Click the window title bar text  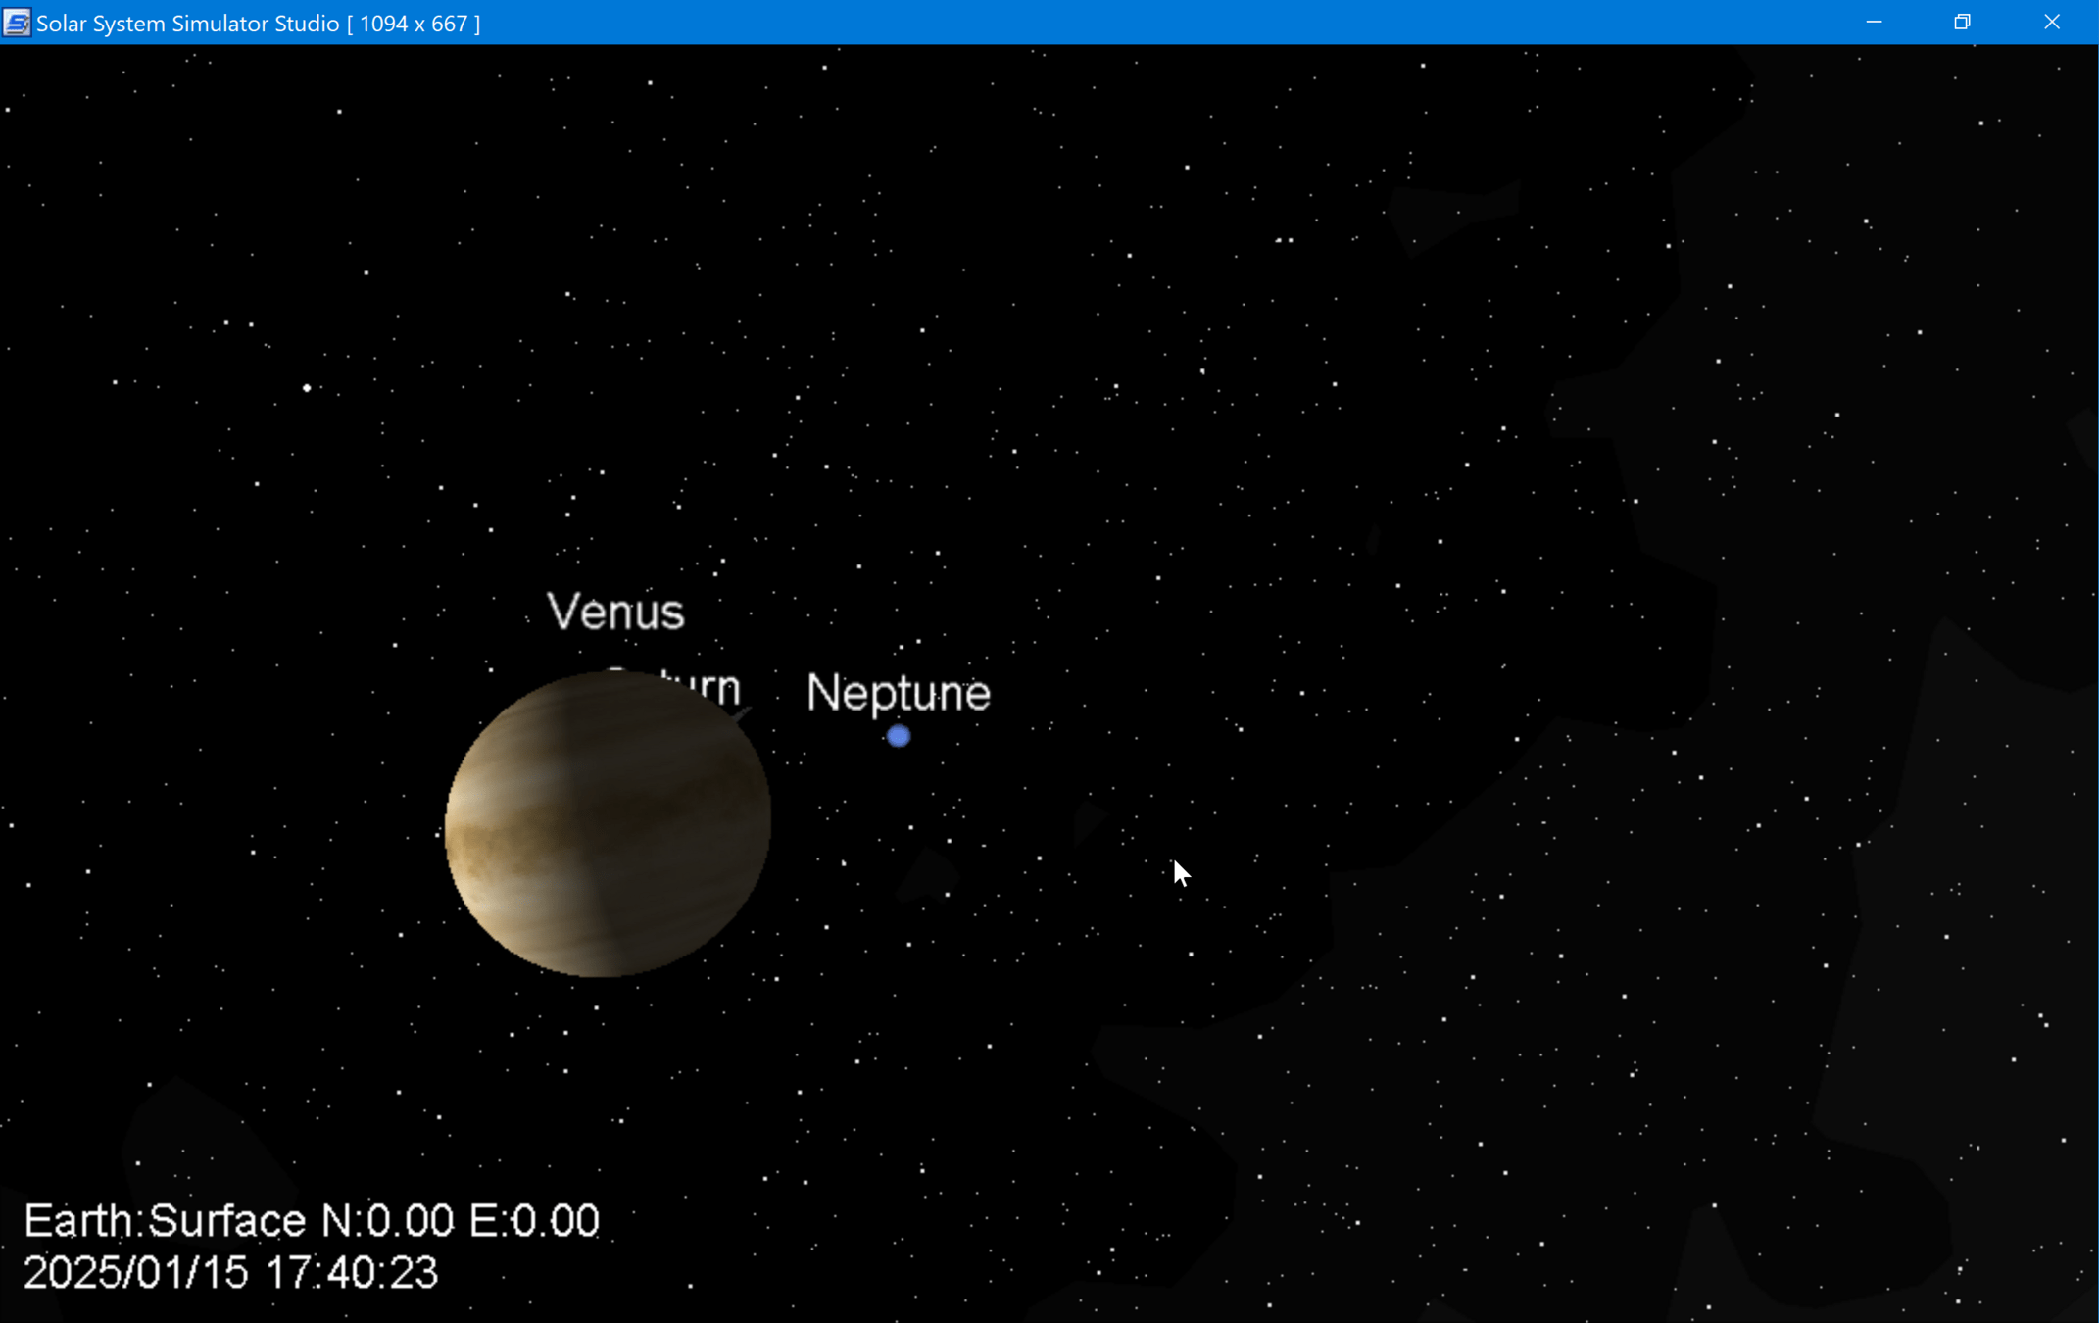pos(186,23)
